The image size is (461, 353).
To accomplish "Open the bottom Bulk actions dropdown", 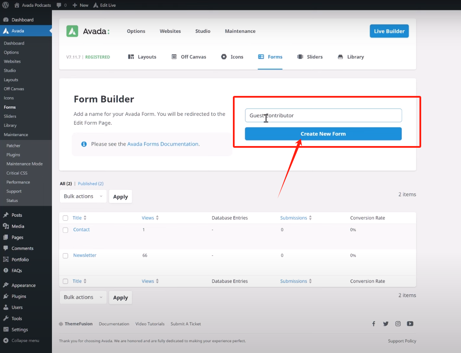I will [83, 297].
